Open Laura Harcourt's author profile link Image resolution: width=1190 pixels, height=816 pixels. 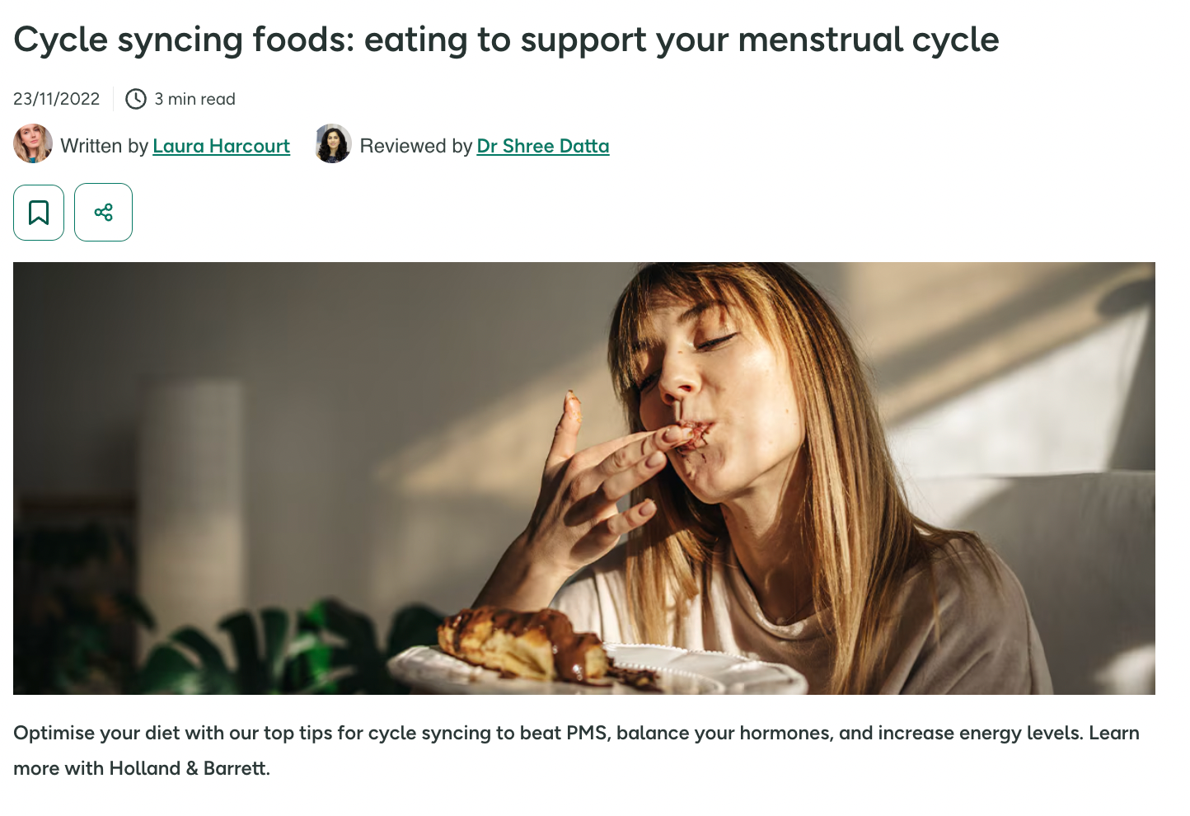pyautogui.click(x=221, y=147)
